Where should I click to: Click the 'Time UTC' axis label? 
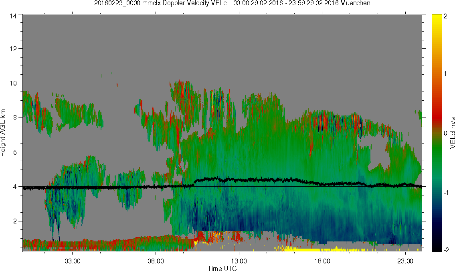[x=222, y=268]
